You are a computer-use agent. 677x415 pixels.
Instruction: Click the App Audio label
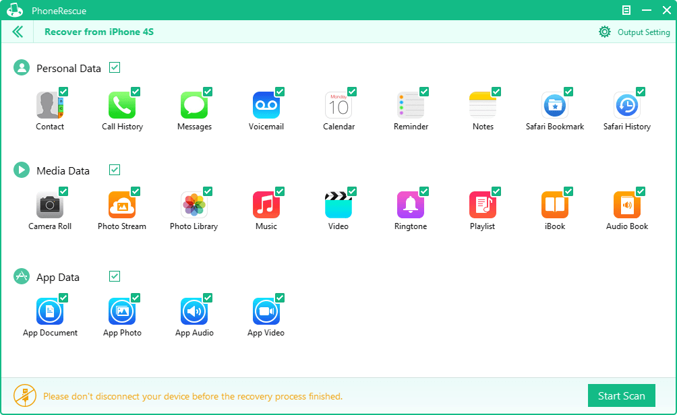click(194, 333)
